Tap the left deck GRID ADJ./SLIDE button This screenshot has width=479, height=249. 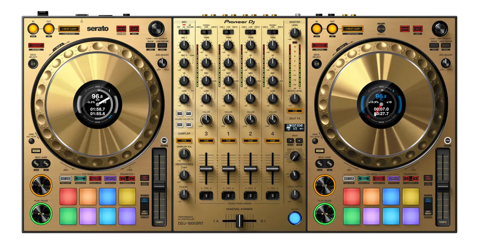tap(31, 141)
